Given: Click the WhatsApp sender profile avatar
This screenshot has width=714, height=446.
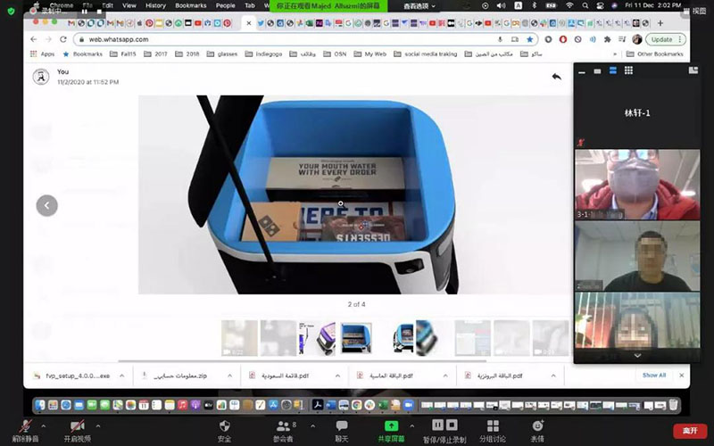Looking at the screenshot, I should click(x=41, y=77).
